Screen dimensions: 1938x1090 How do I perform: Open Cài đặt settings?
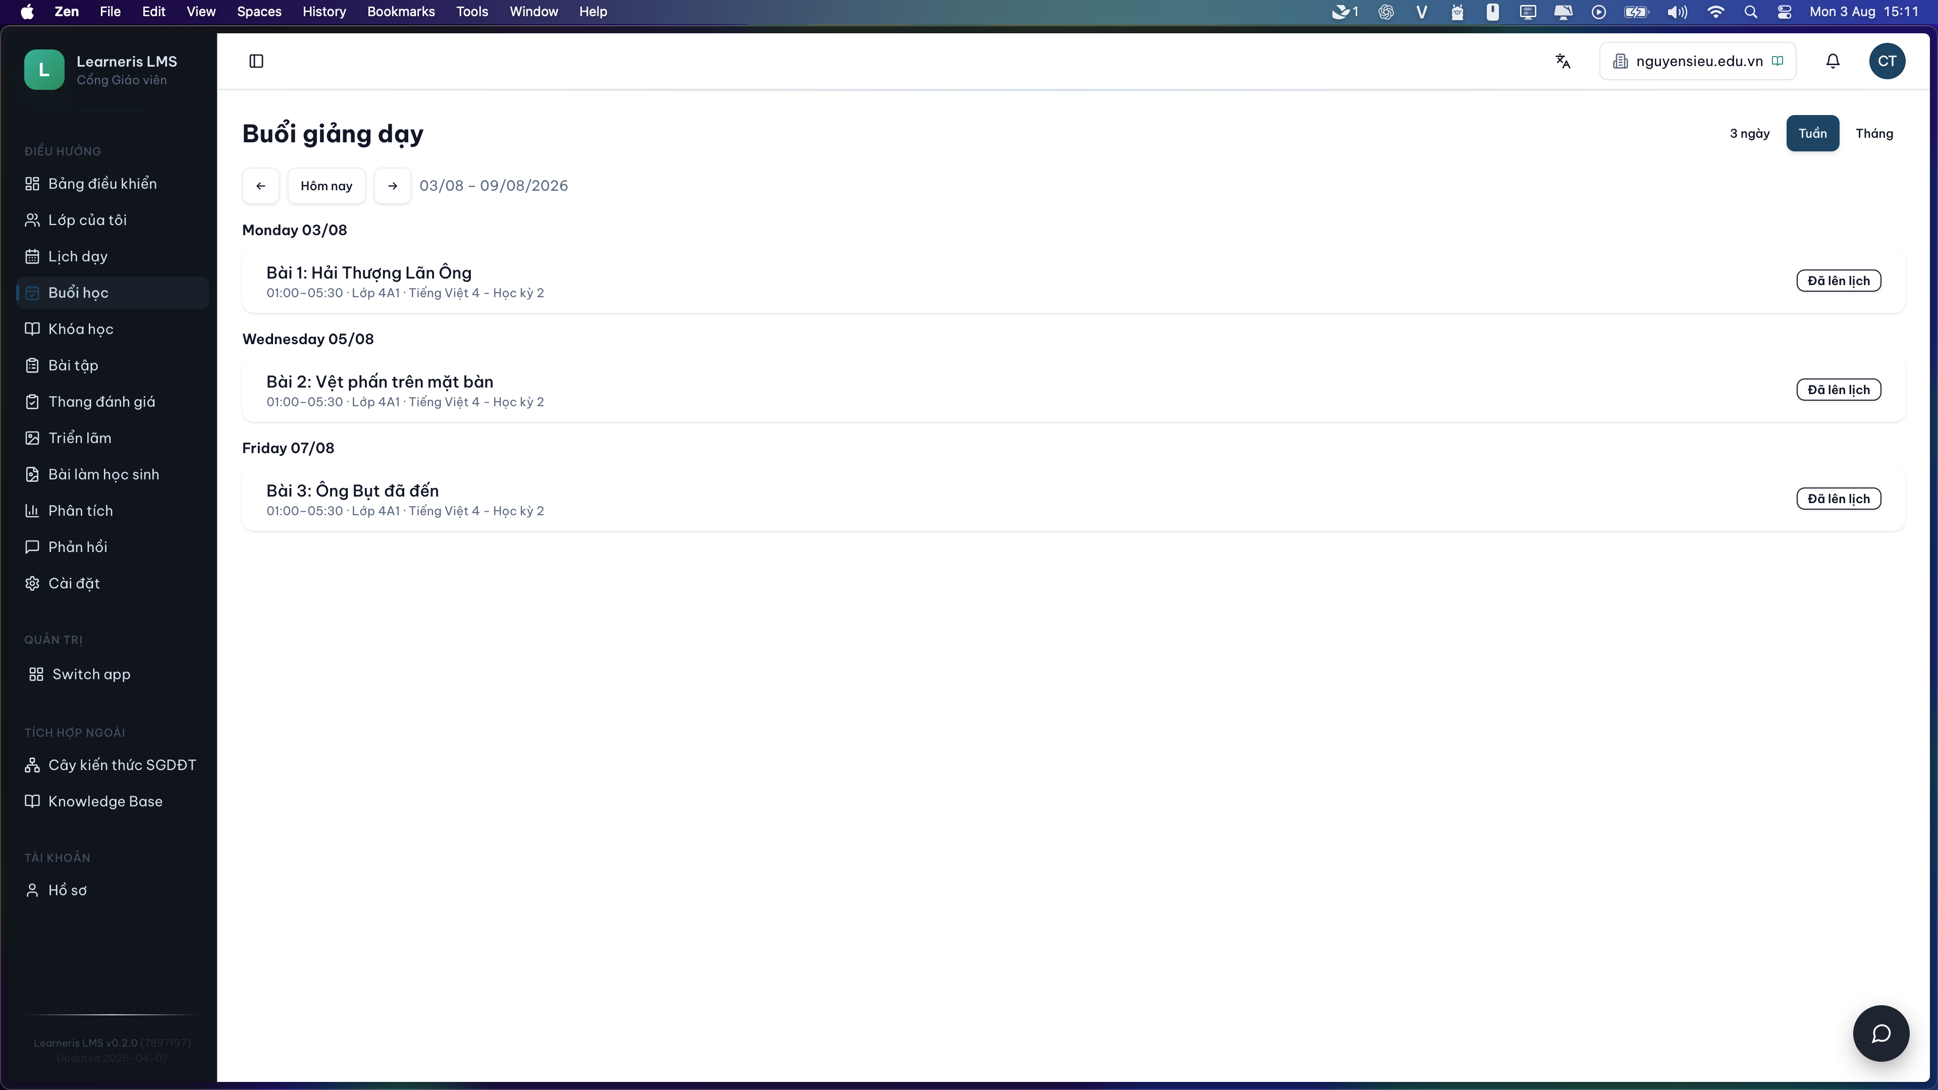click(113, 583)
